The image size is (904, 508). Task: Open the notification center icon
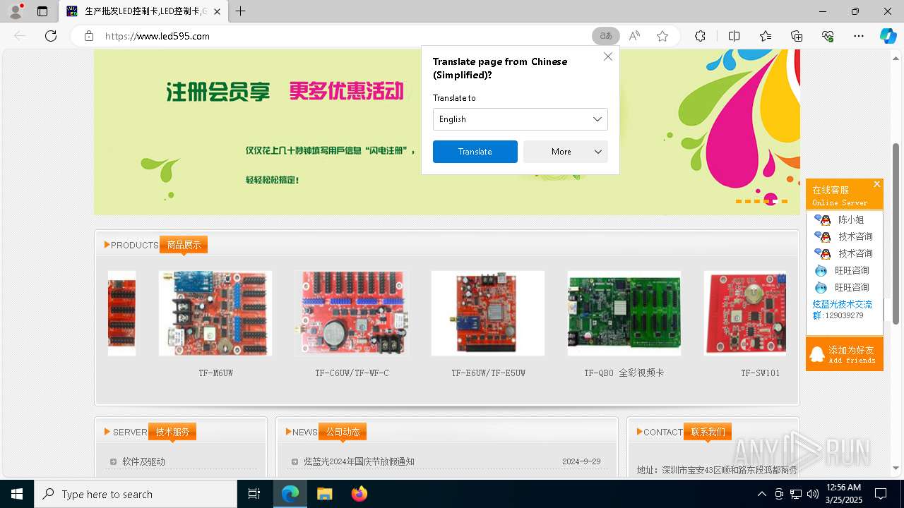click(881, 494)
